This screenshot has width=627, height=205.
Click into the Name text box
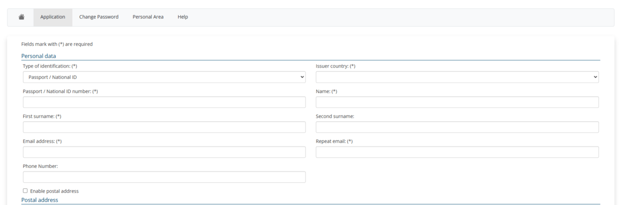pos(457,102)
